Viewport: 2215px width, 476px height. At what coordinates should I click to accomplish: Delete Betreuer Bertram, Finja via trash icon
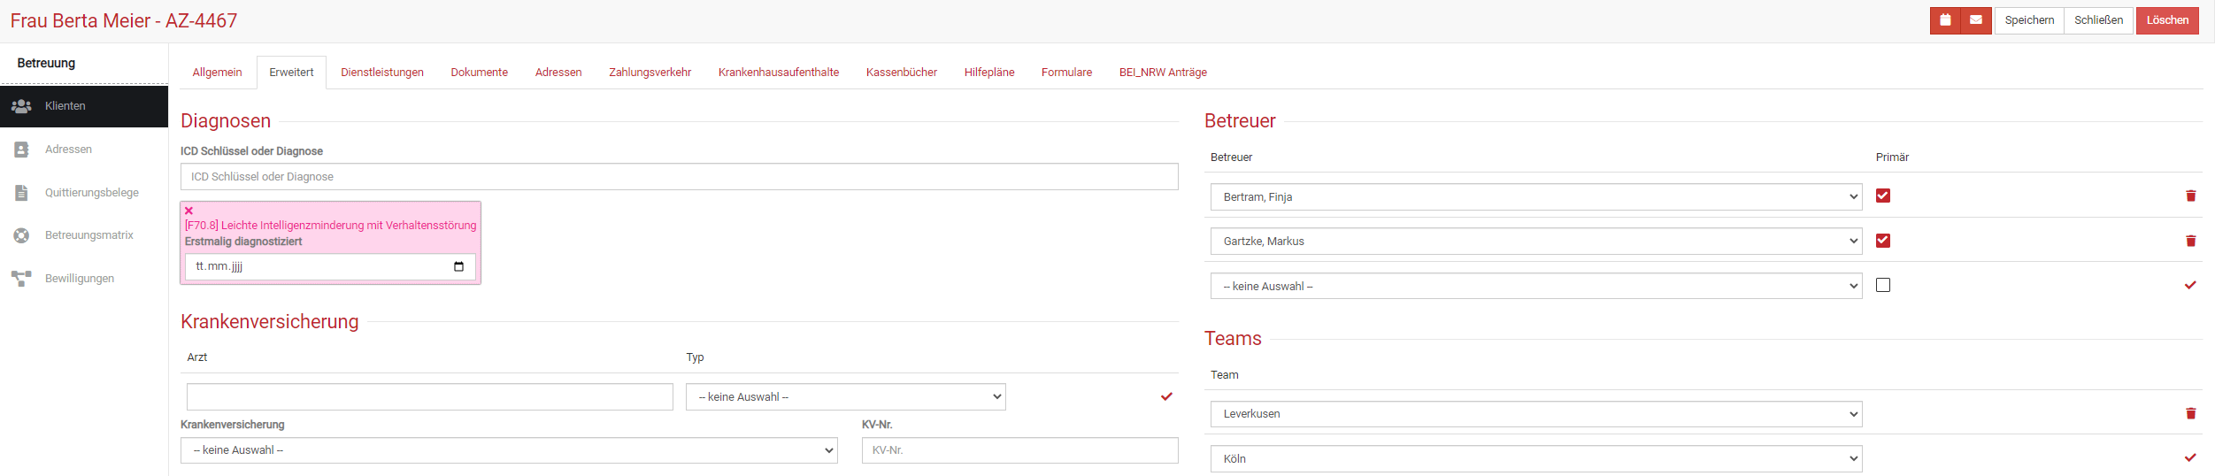point(2190,196)
